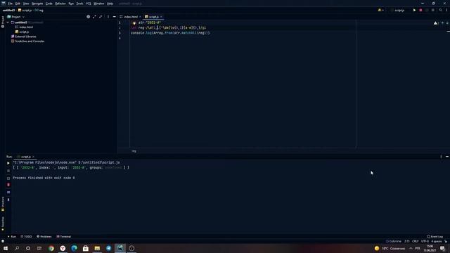Screen dimensions: 450x253
Task: Click the Collapse All icon in Project panel
Action: click(x=101, y=17)
